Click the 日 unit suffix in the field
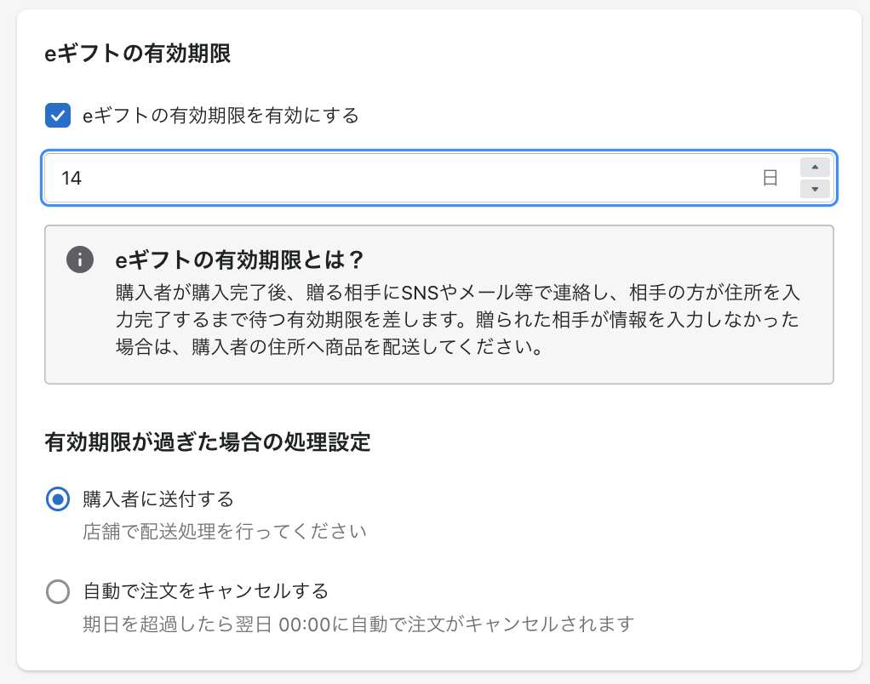The height and width of the screenshot is (684, 870). (x=770, y=179)
